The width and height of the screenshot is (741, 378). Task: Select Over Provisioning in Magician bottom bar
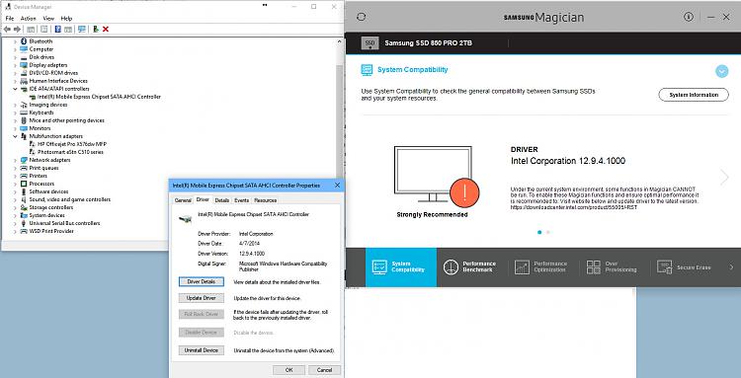pos(612,267)
